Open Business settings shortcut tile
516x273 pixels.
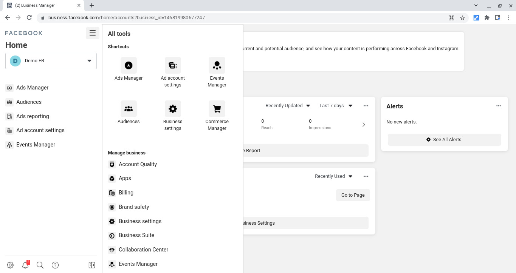click(173, 116)
